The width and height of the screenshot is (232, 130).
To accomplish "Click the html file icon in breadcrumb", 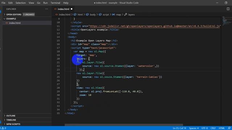I will (x=57, y=14).
